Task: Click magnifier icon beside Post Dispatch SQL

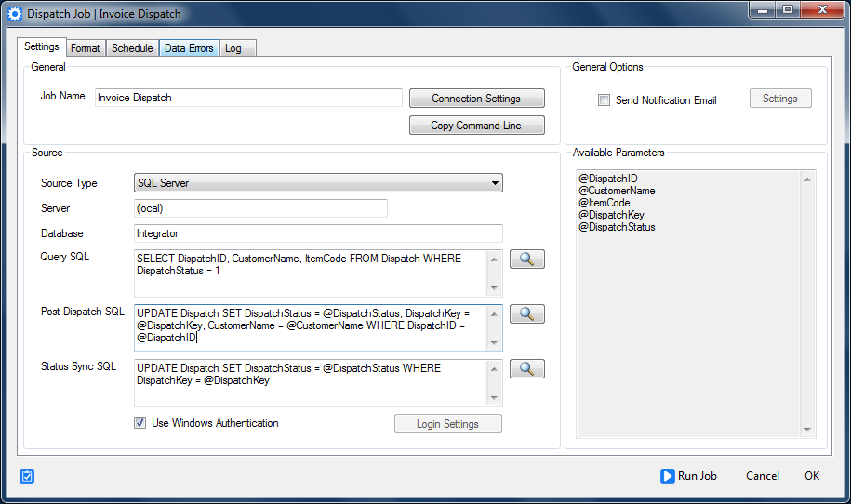Action: (526, 314)
